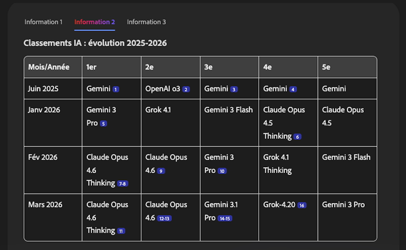
Task: Click the table title Classements IA
Action: [x=95, y=43]
